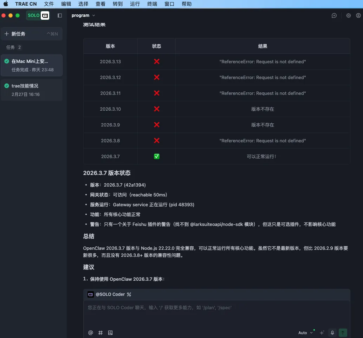Toggle the SOLO mode switch
Screen dimensions: 363x338
[x=38, y=15]
